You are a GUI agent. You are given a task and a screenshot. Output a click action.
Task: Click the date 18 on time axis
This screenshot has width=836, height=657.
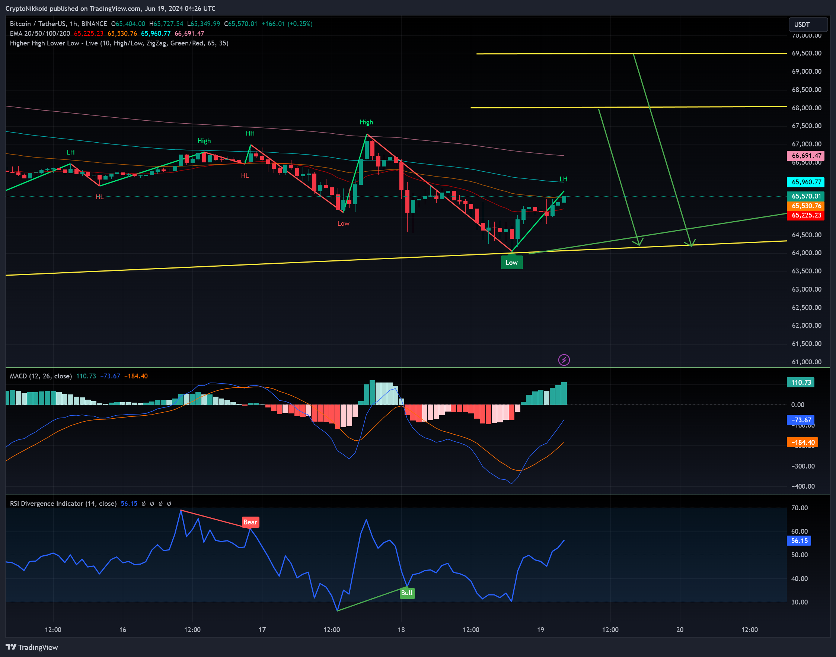click(401, 630)
